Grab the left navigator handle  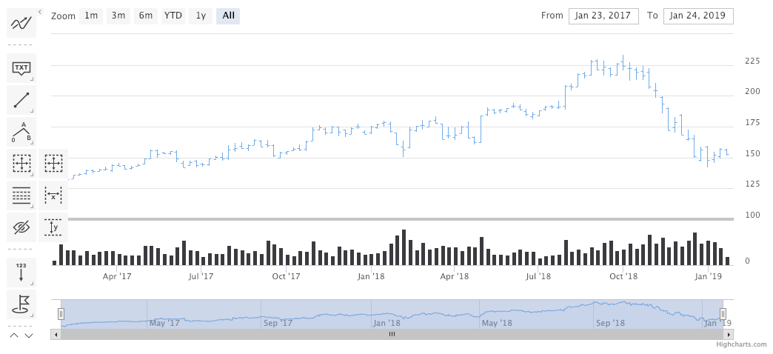[x=61, y=314]
